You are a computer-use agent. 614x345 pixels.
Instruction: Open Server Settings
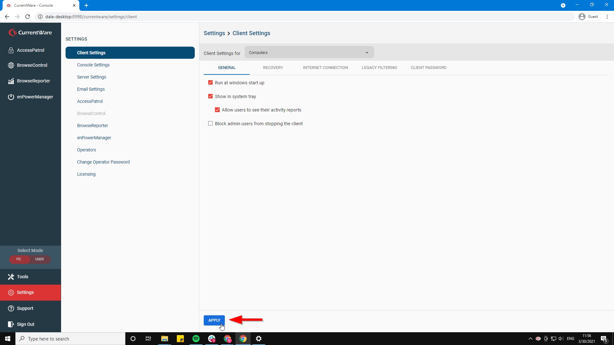pyautogui.click(x=91, y=77)
